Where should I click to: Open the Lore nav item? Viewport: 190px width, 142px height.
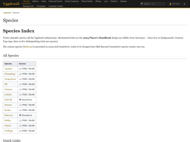(x=106, y=1)
